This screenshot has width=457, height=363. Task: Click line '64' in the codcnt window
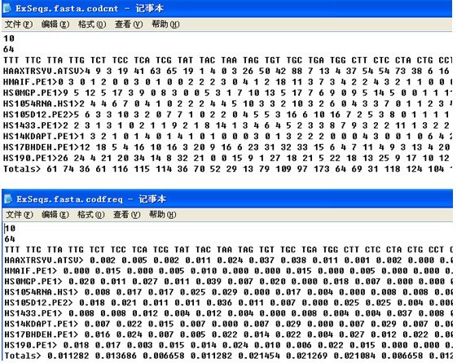point(9,49)
